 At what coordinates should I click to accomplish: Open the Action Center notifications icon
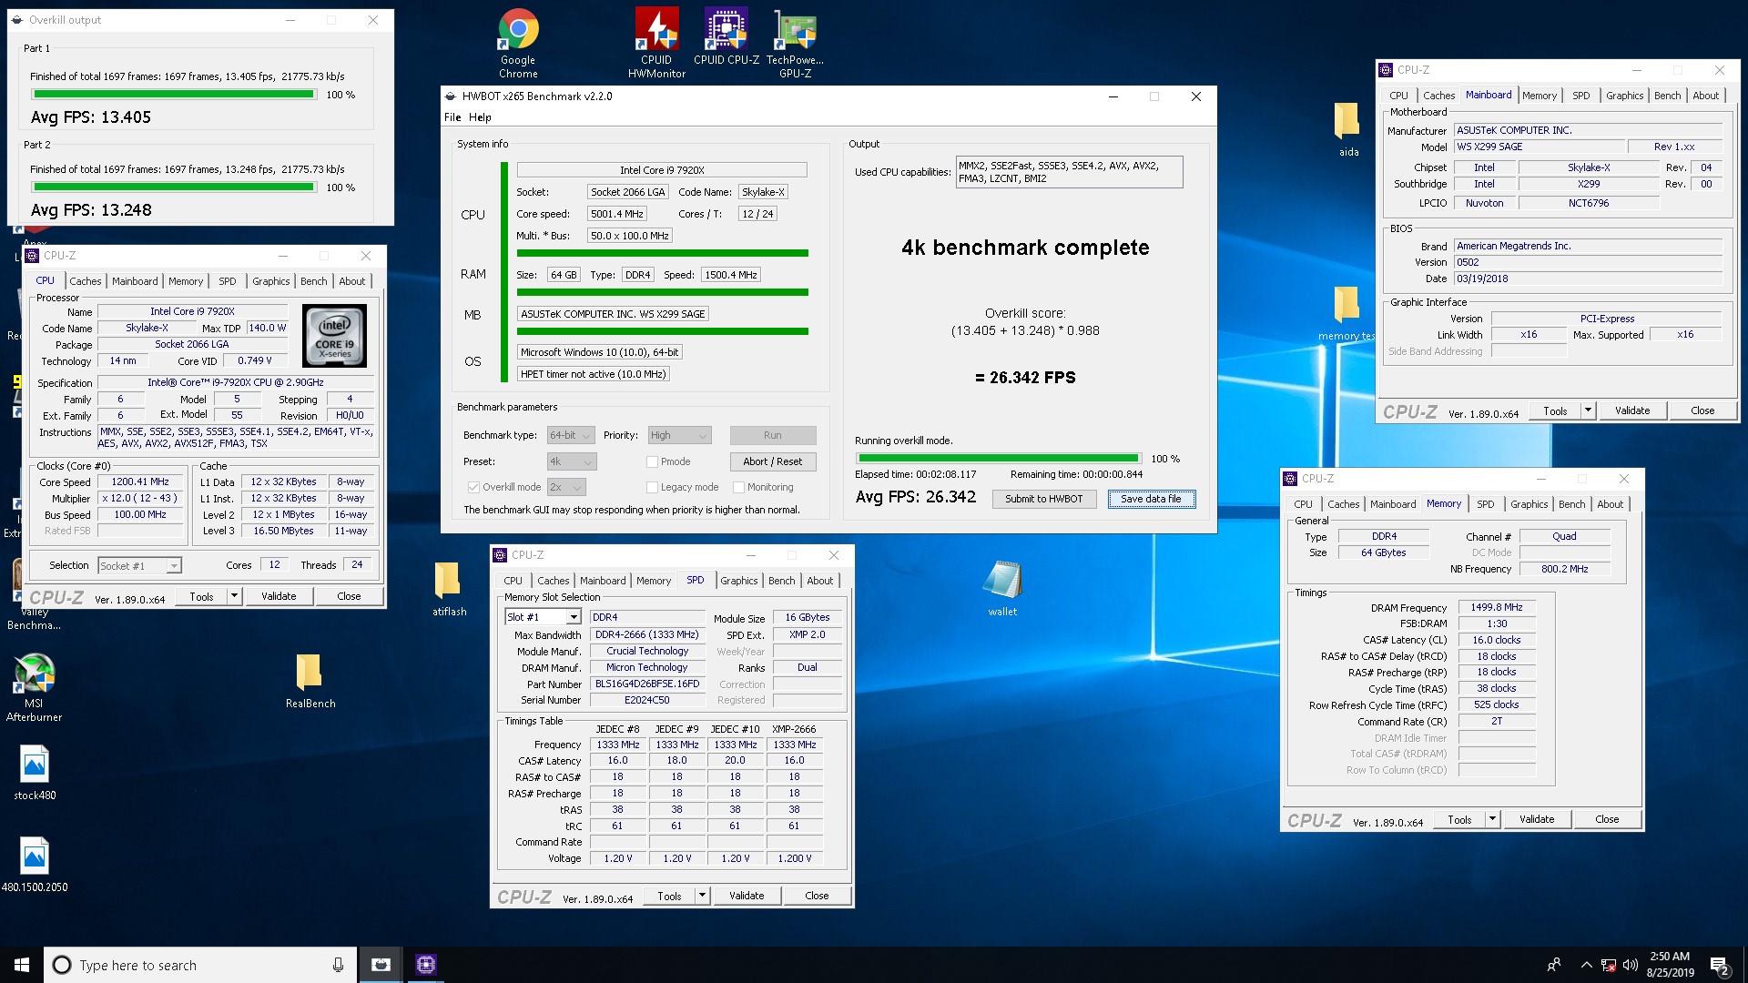[x=1720, y=965]
